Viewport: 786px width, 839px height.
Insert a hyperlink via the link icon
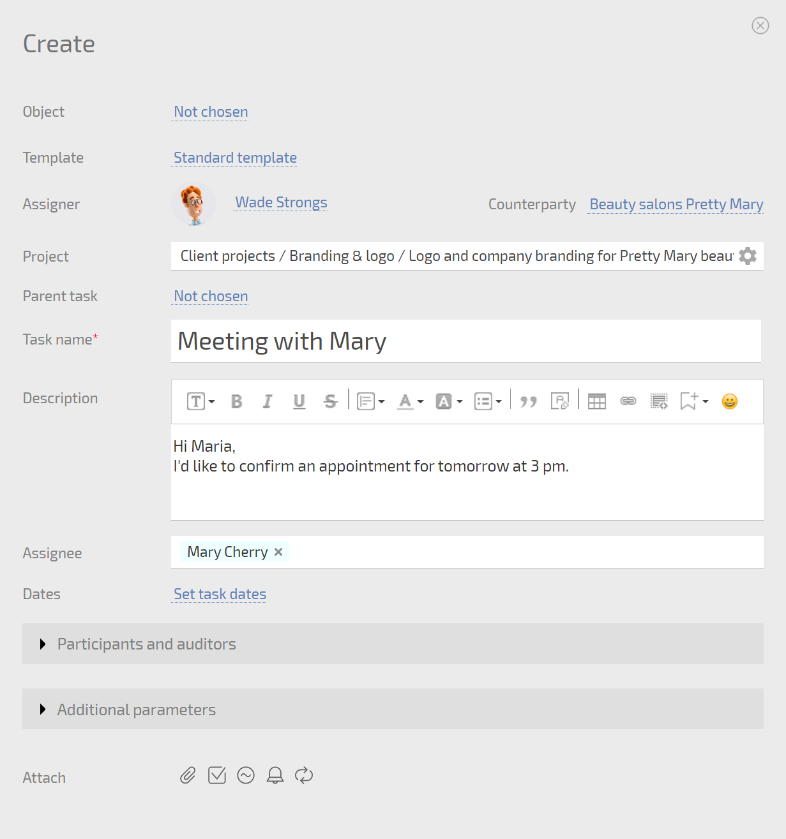coord(628,401)
